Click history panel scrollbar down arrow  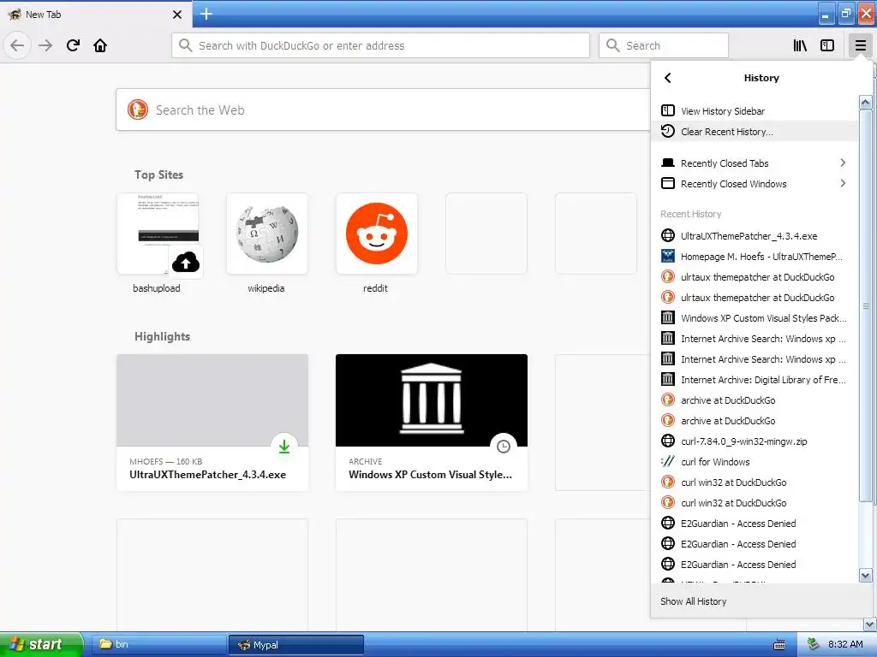click(865, 575)
